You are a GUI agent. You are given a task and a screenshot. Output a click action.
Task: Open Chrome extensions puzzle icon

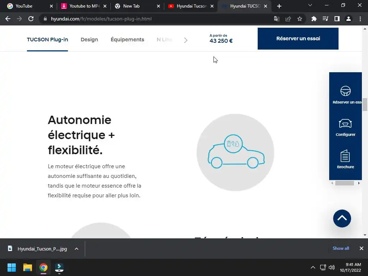click(x=314, y=19)
